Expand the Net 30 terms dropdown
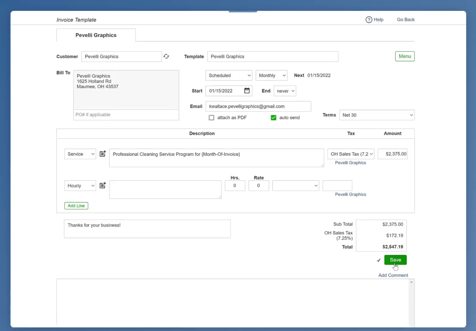This screenshot has width=476, height=331. pos(377,115)
